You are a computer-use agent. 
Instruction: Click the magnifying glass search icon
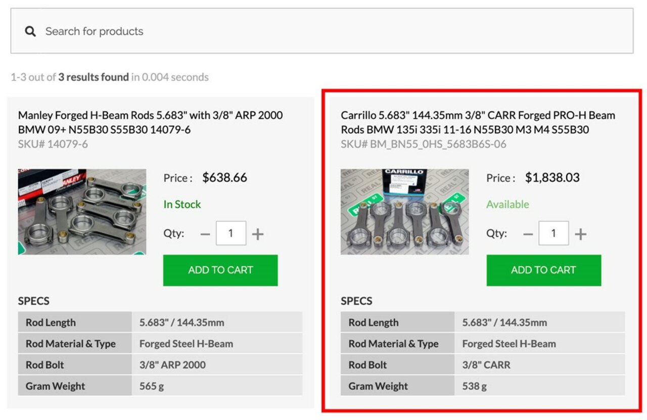click(x=30, y=31)
